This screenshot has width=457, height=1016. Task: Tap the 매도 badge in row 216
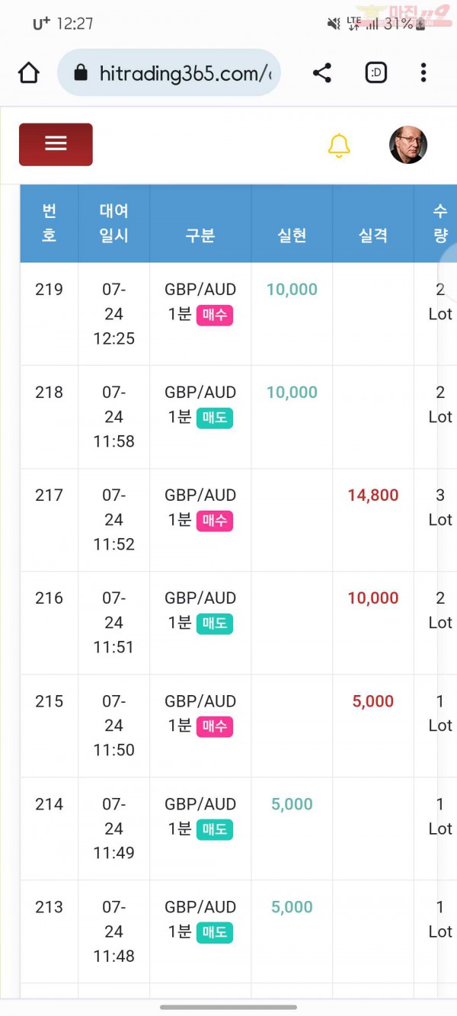[x=215, y=624]
